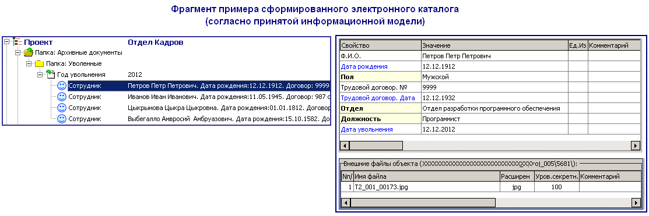Select the Папка: Архивные документы tree item
The width and height of the screenshot is (649, 216).
(78, 53)
